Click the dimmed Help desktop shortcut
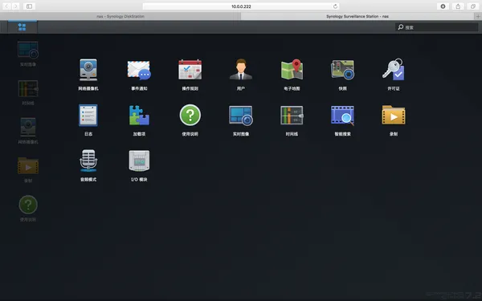The height and width of the screenshot is (301, 482). pyautogui.click(x=28, y=205)
